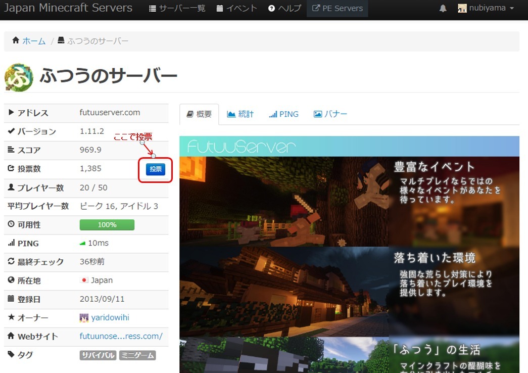Click the ふつうのサーバー server logo icon
Viewport: 528px width, 373px height.
(x=19, y=77)
